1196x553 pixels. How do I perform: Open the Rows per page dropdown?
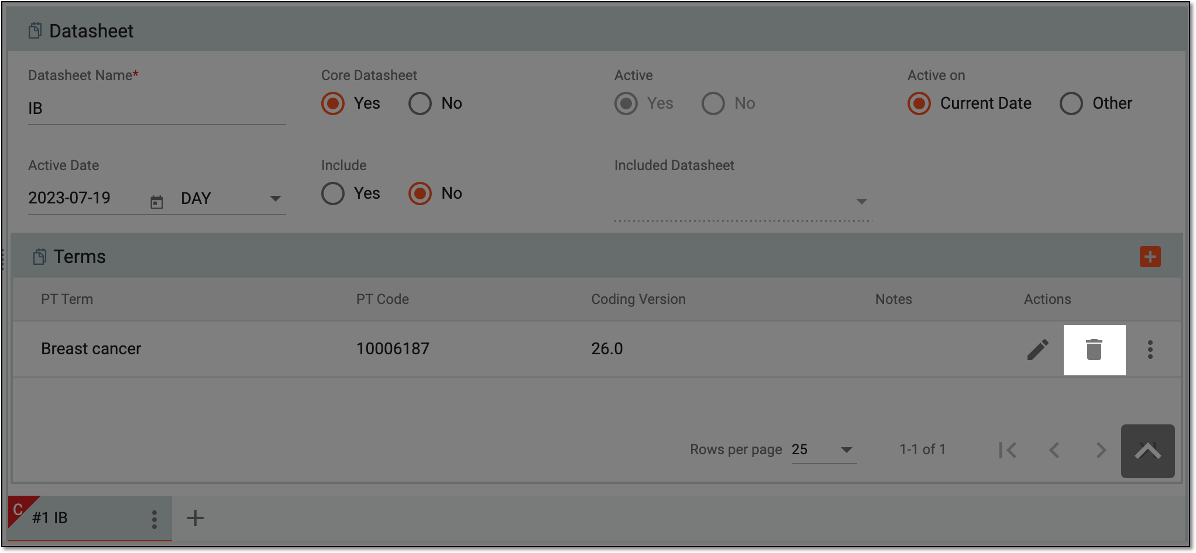[824, 450]
